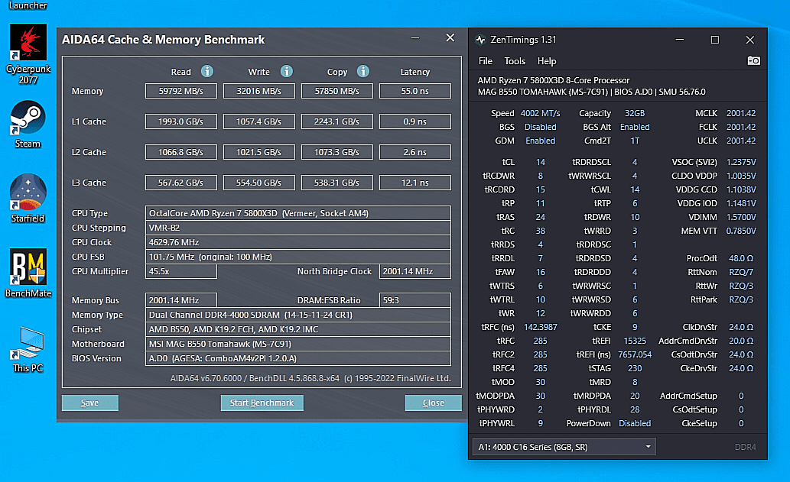Click the Motherboard MSI MAG B550 Tomahawk field
Screen dimensions: 790x482
pyautogui.click(x=297, y=345)
